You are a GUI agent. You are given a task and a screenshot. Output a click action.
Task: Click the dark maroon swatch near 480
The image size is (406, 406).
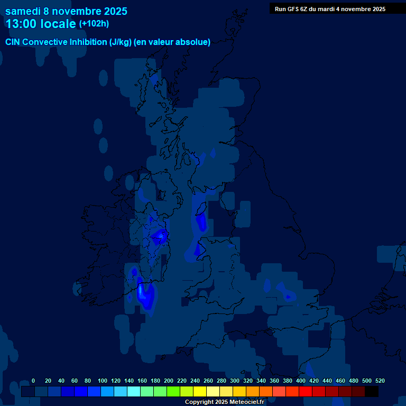click(358, 392)
